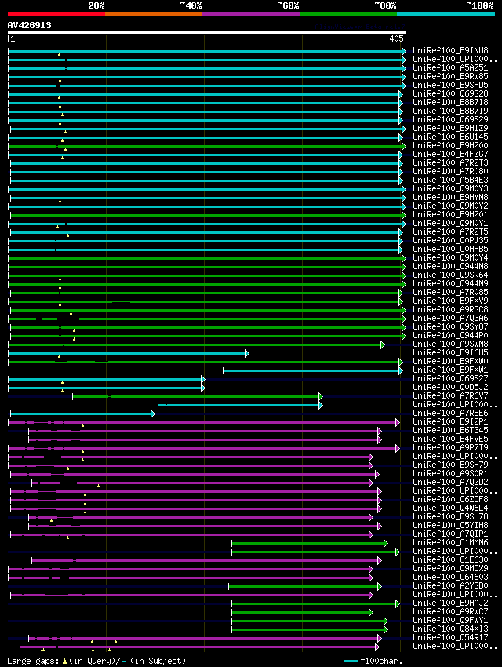Click the 405 query end marker
The image size is (502, 667).
(x=396, y=38)
